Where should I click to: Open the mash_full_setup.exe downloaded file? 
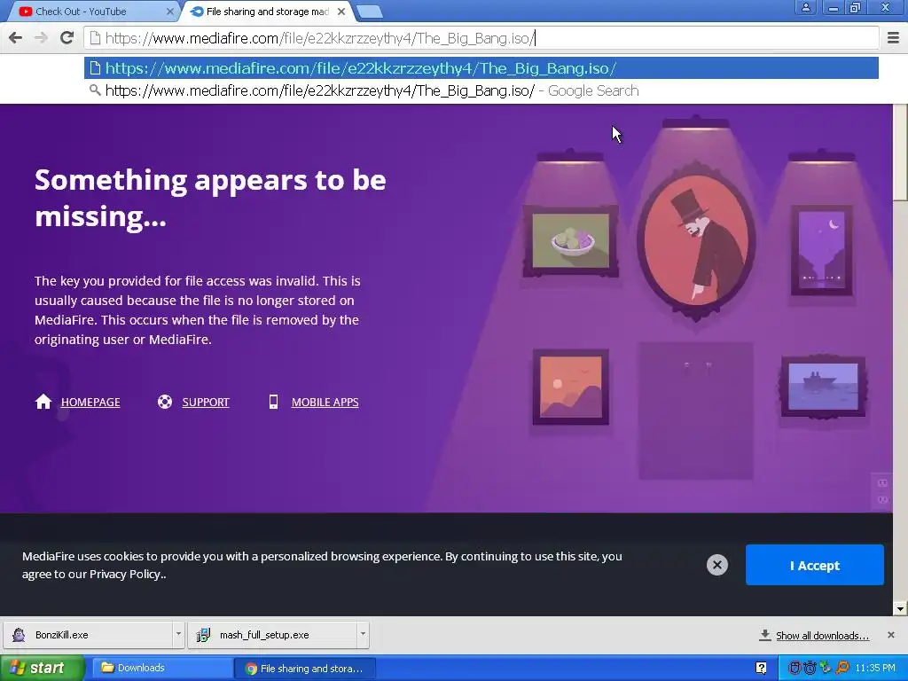pyautogui.click(x=273, y=635)
